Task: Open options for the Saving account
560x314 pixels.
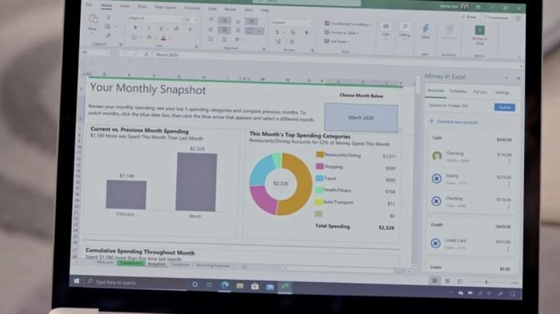Action: coord(509,185)
